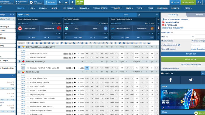Switch to My Bets tab

pyautogui.click(x=200, y=15)
